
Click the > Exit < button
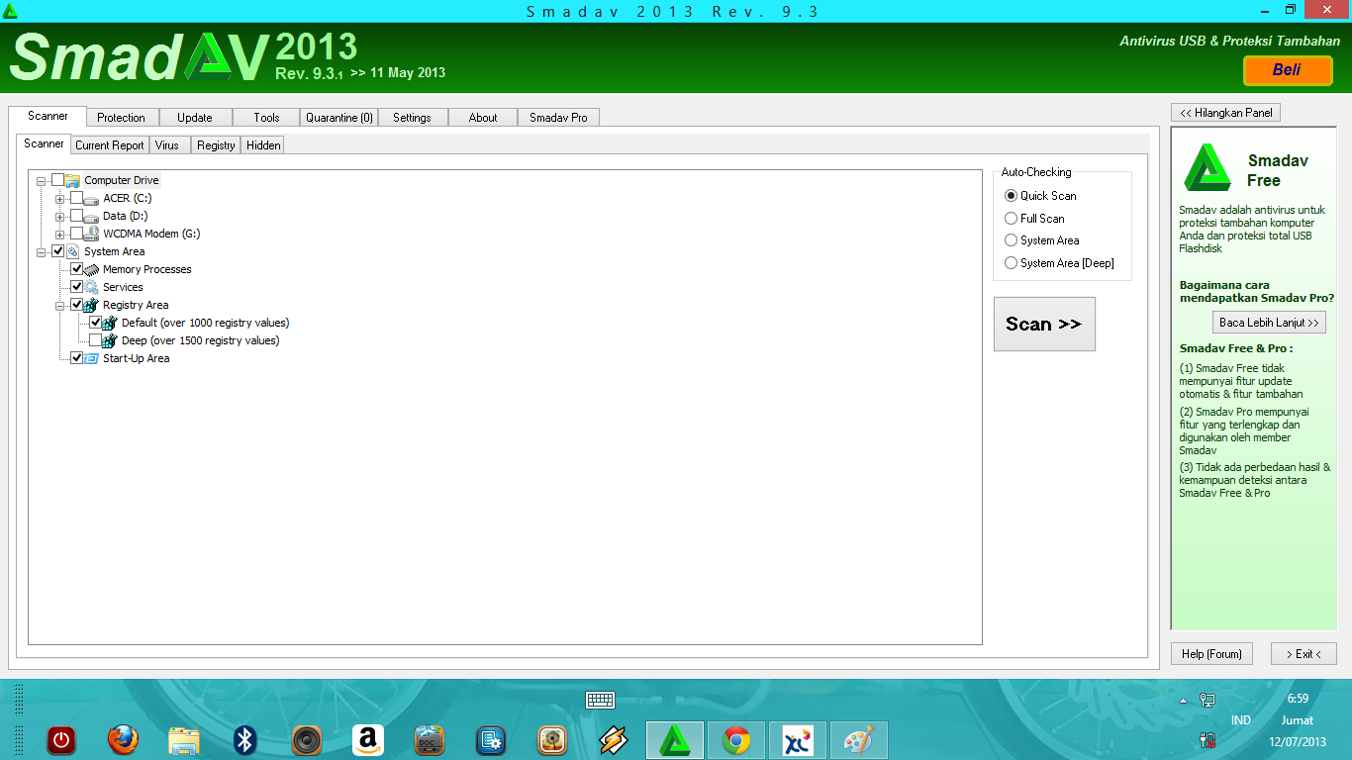coord(1304,654)
